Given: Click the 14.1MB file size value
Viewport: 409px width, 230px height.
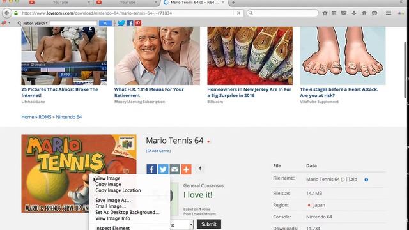Looking at the screenshot, I should click(314, 193).
